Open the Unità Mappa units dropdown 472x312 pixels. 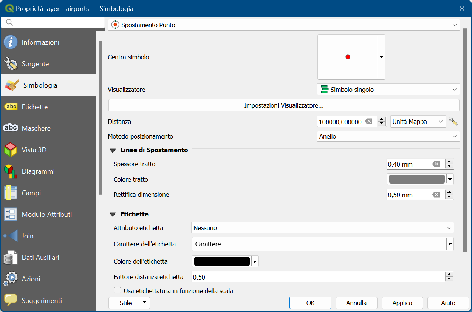click(418, 122)
